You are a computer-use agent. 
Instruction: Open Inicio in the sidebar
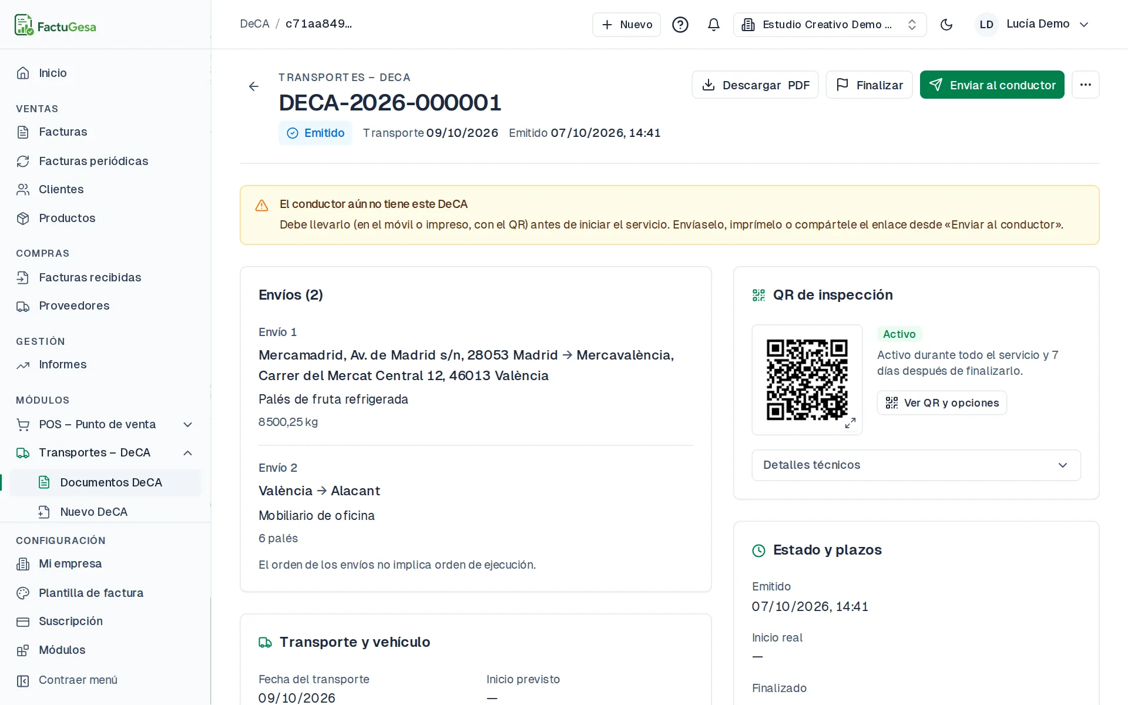pos(105,73)
